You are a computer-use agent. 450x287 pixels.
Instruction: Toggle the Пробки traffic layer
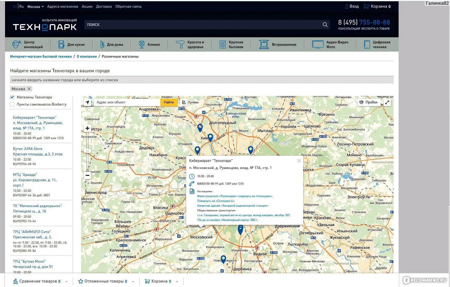(369, 102)
